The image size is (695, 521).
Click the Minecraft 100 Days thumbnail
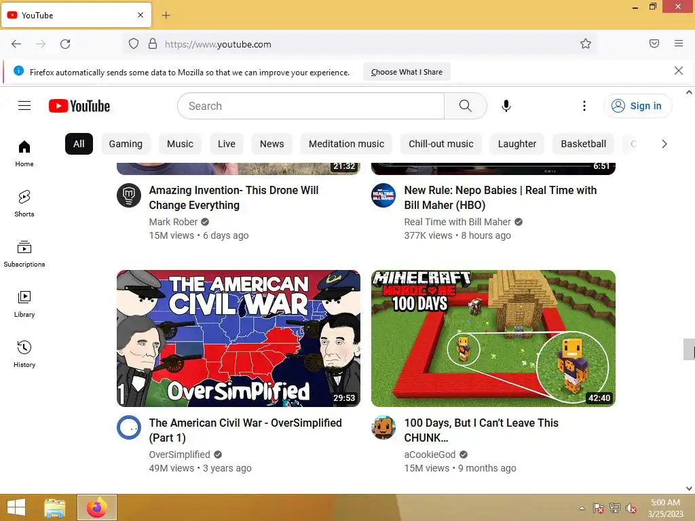coord(493,339)
